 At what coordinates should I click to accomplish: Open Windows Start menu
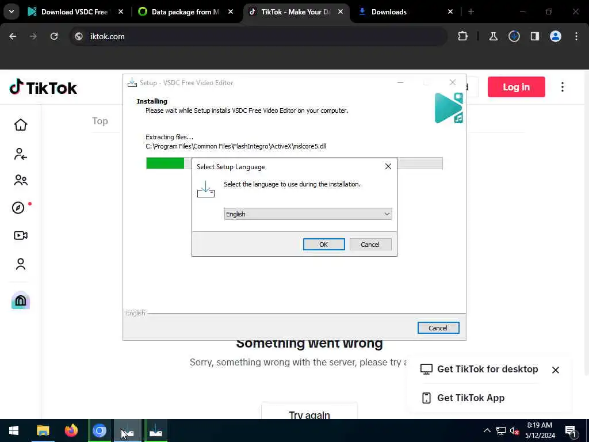point(14,430)
